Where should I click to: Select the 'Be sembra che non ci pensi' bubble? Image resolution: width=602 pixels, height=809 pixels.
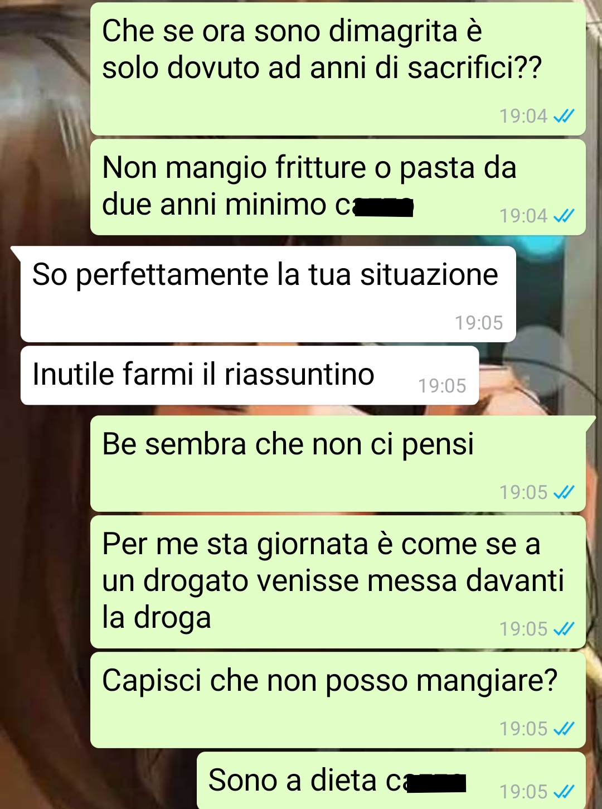(x=338, y=463)
